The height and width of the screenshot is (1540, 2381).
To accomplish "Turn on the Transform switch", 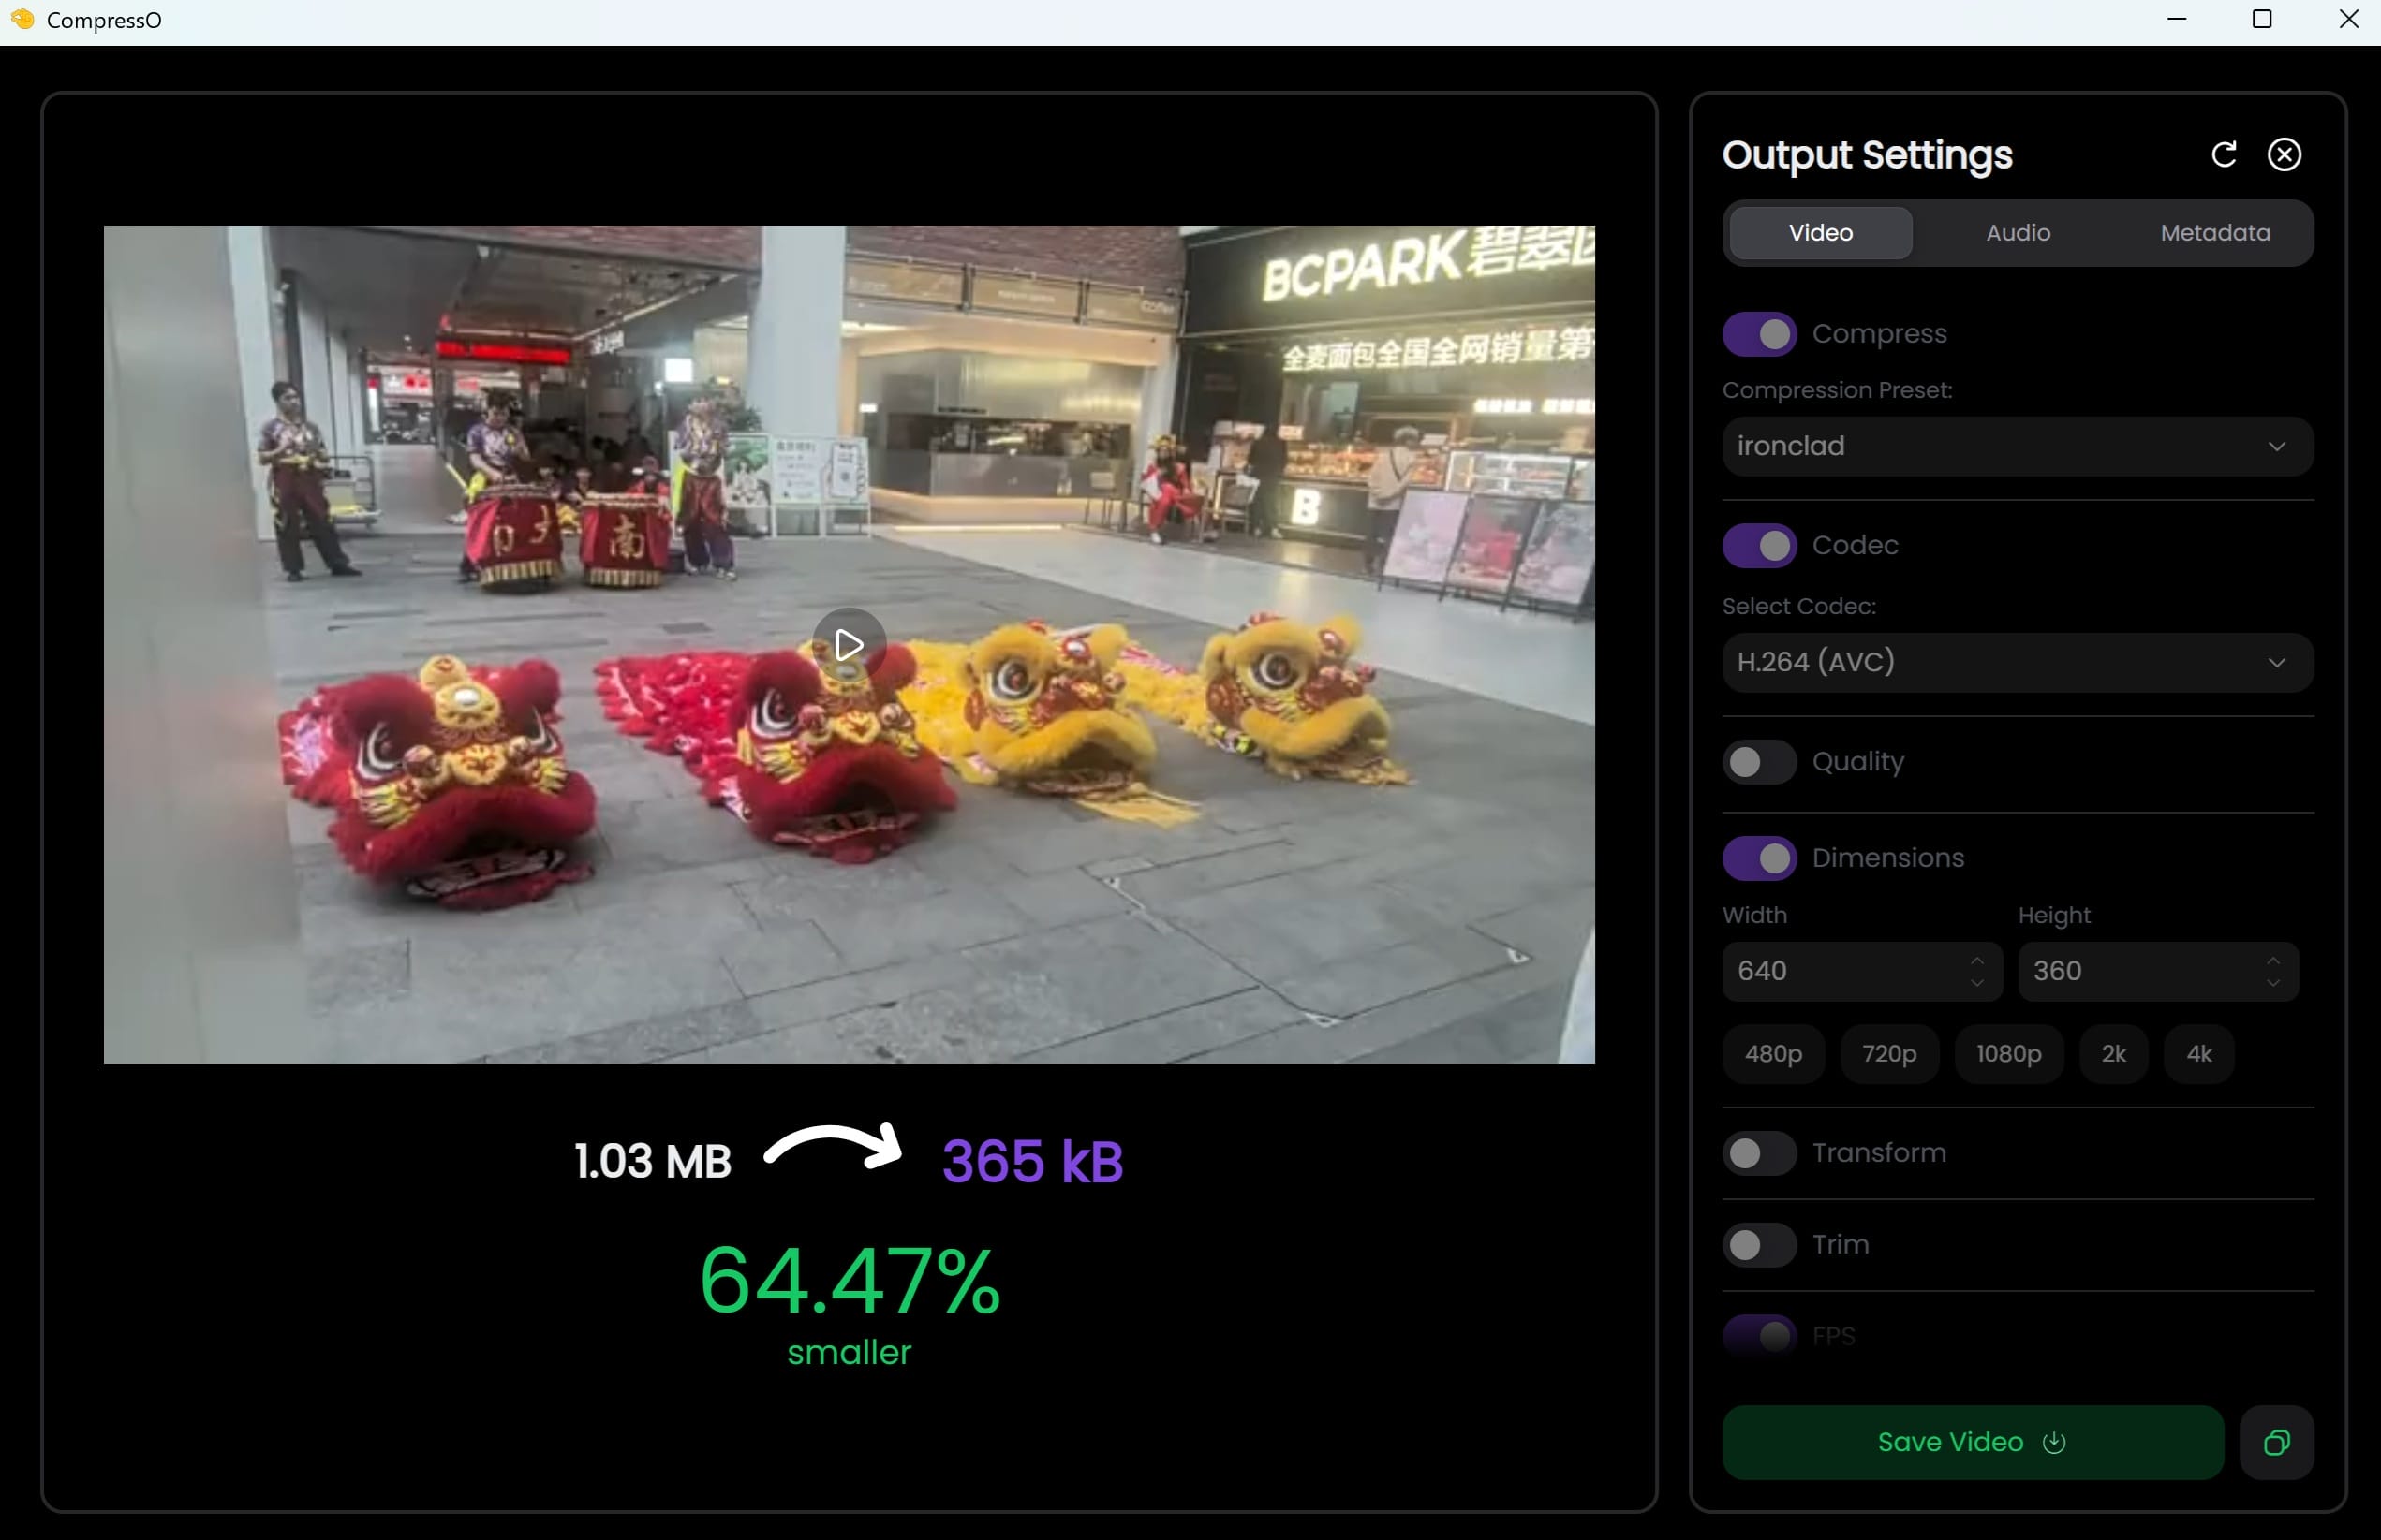I will tap(1759, 1153).
